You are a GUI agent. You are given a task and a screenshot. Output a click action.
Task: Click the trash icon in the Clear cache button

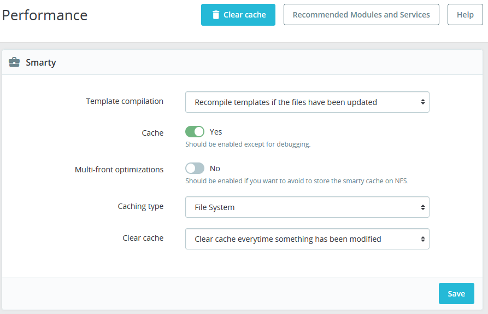click(x=216, y=15)
